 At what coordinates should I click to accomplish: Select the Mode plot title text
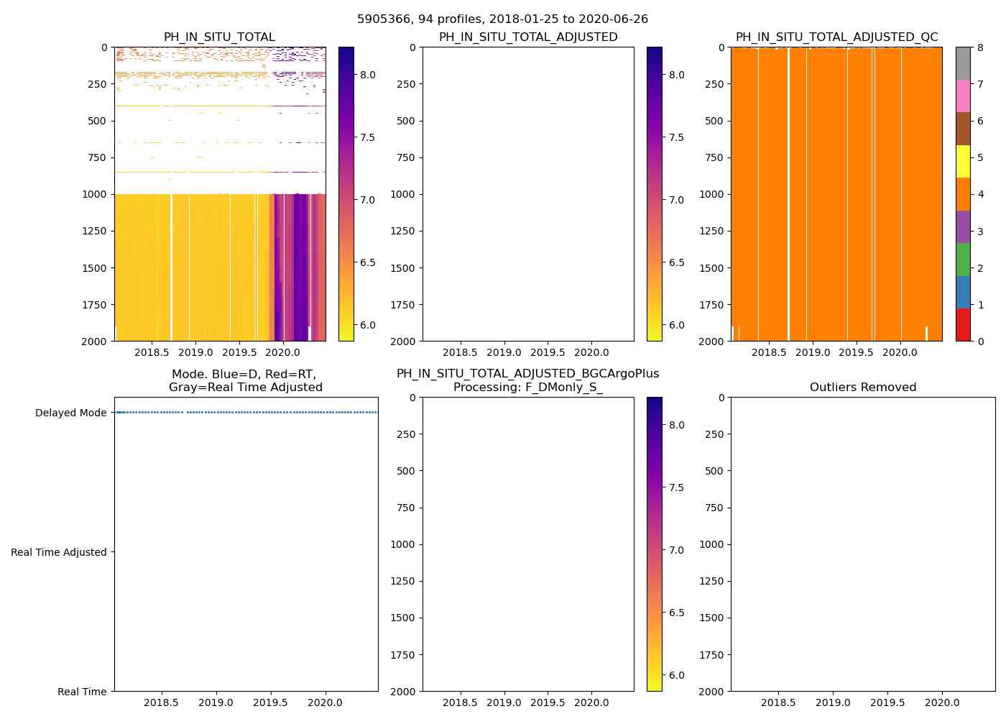pyautogui.click(x=245, y=380)
